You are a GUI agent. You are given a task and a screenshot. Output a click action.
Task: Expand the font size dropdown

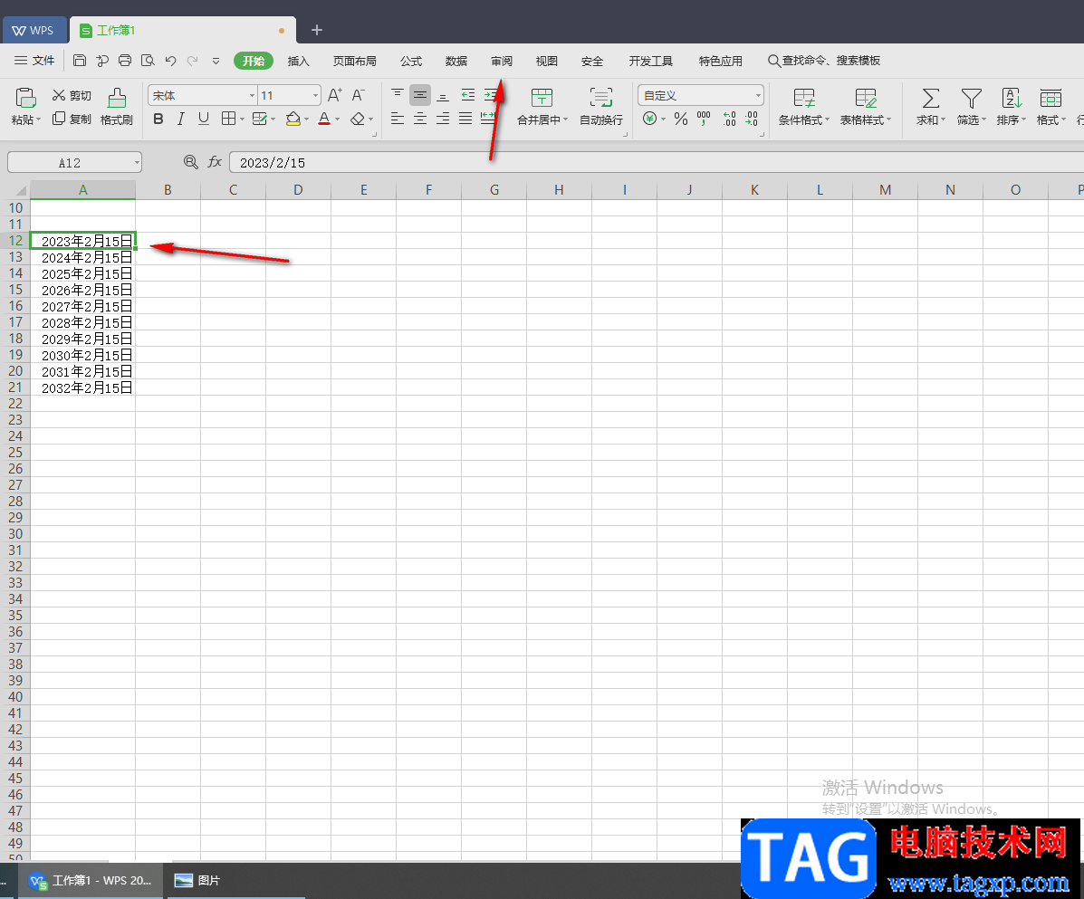coord(315,95)
